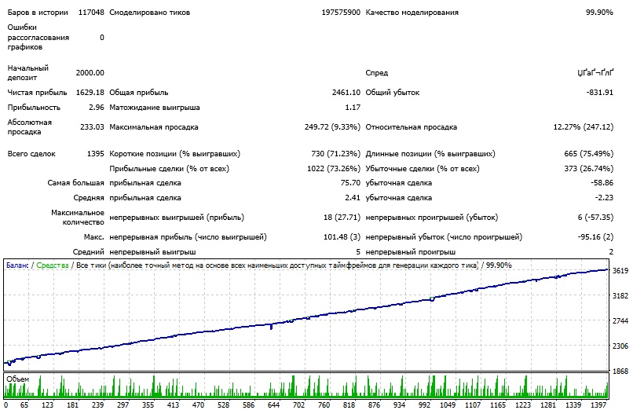Viewport: 644px width, 410px height.
Task: Click the 2306 balance axis label
Action: pos(620,346)
